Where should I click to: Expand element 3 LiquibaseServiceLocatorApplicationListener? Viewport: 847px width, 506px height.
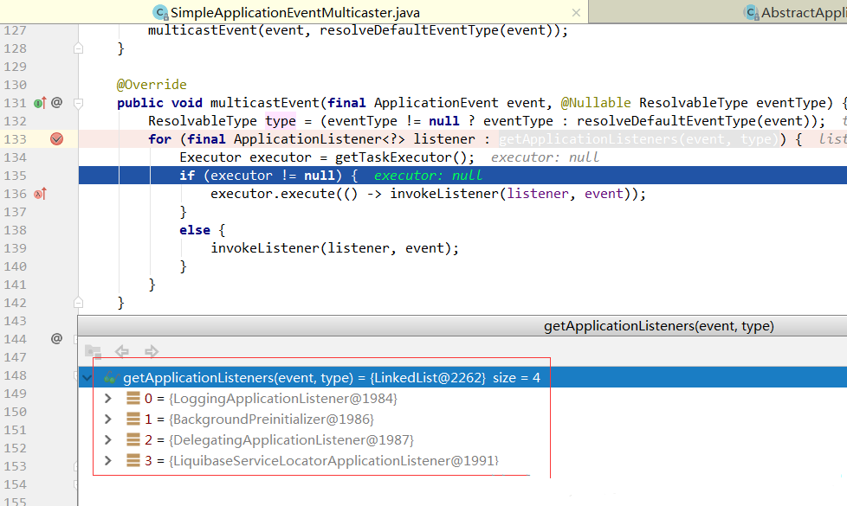pyautogui.click(x=108, y=461)
